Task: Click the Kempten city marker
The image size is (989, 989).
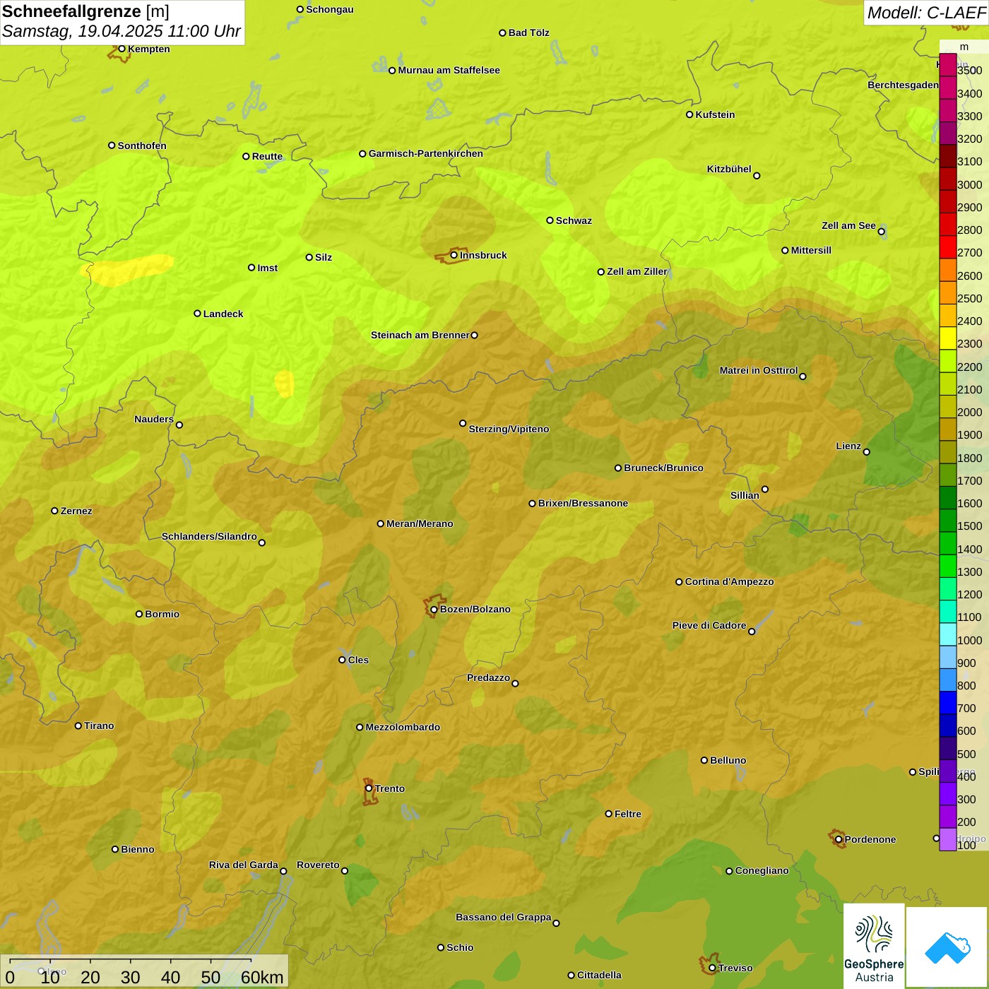Action: tap(122, 49)
